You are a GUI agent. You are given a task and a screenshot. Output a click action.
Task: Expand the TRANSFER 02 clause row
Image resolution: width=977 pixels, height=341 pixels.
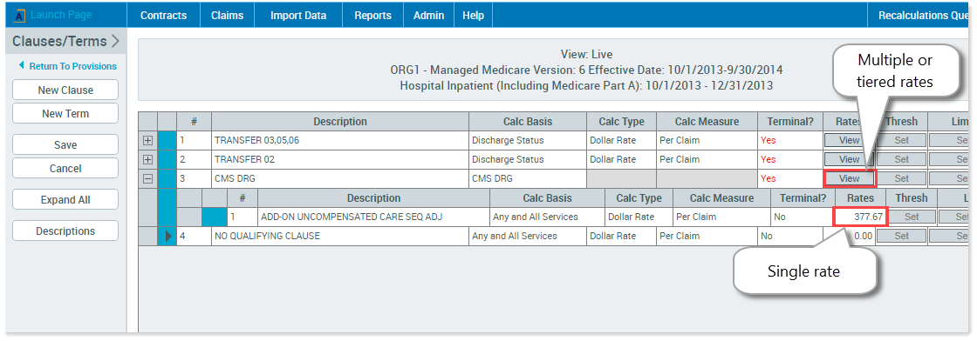pyautogui.click(x=147, y=160)
